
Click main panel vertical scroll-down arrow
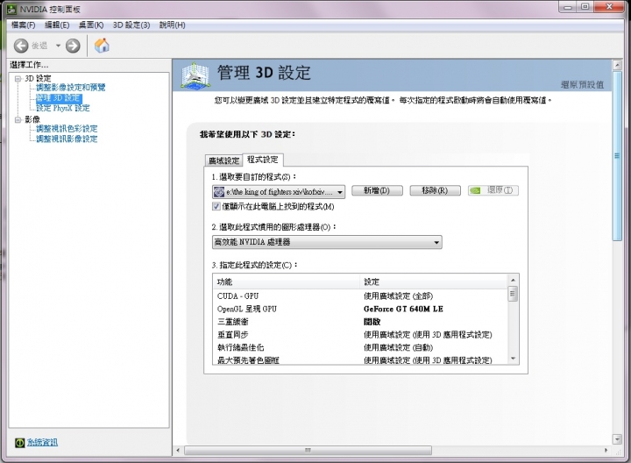[x=617, y=438]
